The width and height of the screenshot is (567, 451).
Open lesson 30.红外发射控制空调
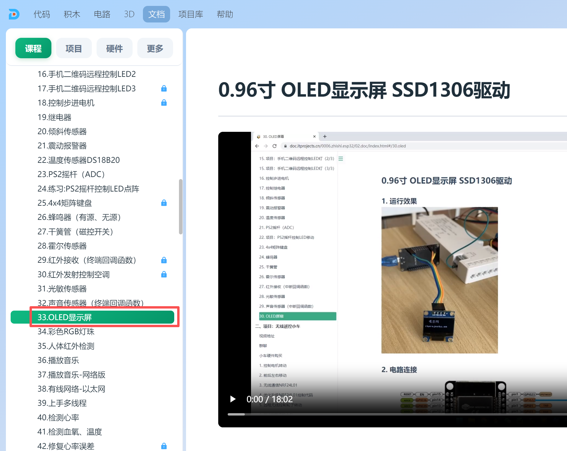pyautogui.click(x=74, y=275)
